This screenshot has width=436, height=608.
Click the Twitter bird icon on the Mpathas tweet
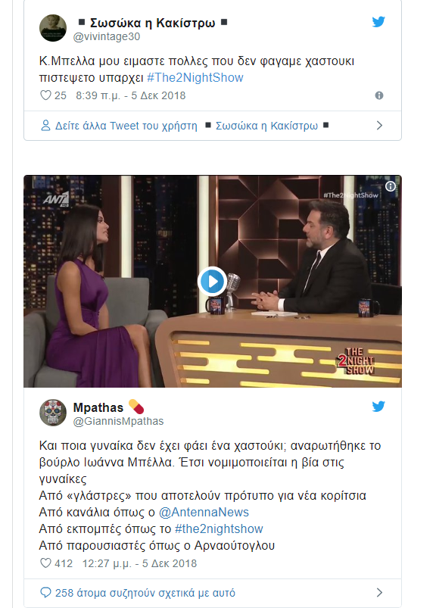(378, 407)
